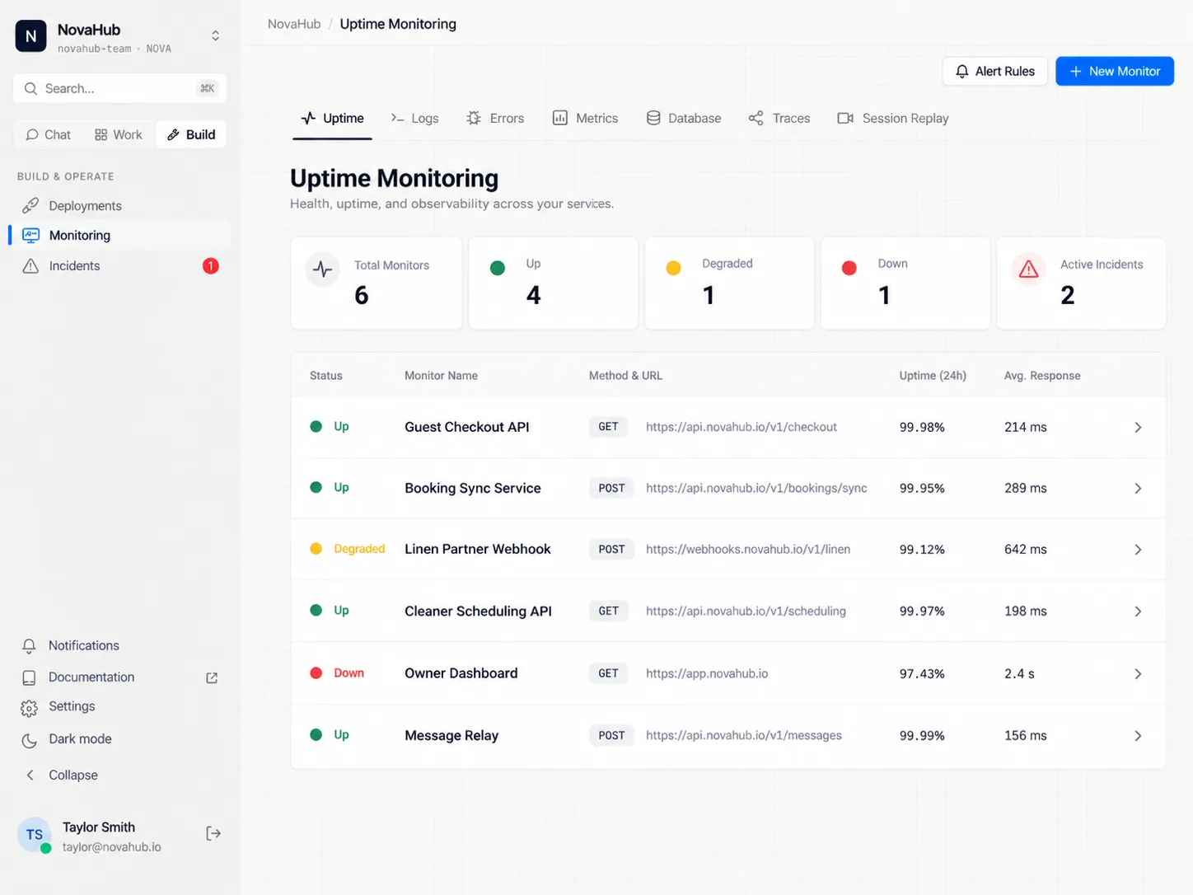1193x895 pixels.
Task: Expand the Guest Checkout API row chevron
Action: coord(1138,427)
